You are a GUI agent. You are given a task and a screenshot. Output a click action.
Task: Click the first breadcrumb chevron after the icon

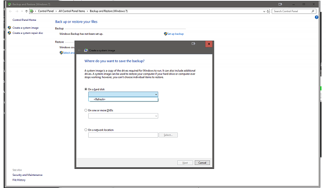pyautogui.click(x=36, y=11)
